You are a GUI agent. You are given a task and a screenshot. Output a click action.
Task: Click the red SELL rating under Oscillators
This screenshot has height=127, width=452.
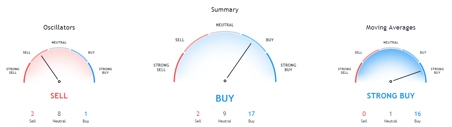[59, 96]
